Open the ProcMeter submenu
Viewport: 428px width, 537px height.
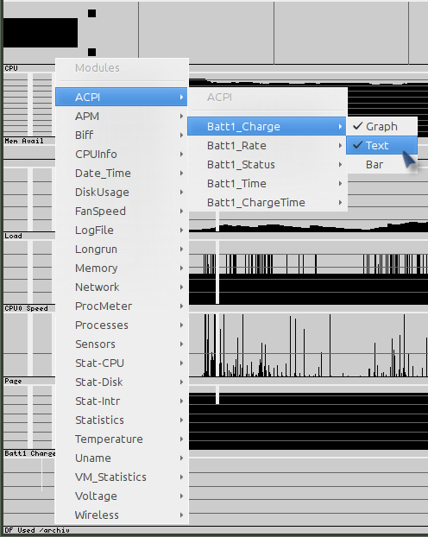pyautogui.click(x=121, y=306)
